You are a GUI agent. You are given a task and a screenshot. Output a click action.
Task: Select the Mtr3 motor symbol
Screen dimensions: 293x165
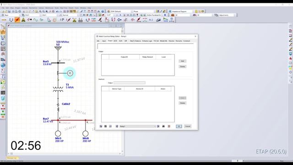(x=58, y=133)
